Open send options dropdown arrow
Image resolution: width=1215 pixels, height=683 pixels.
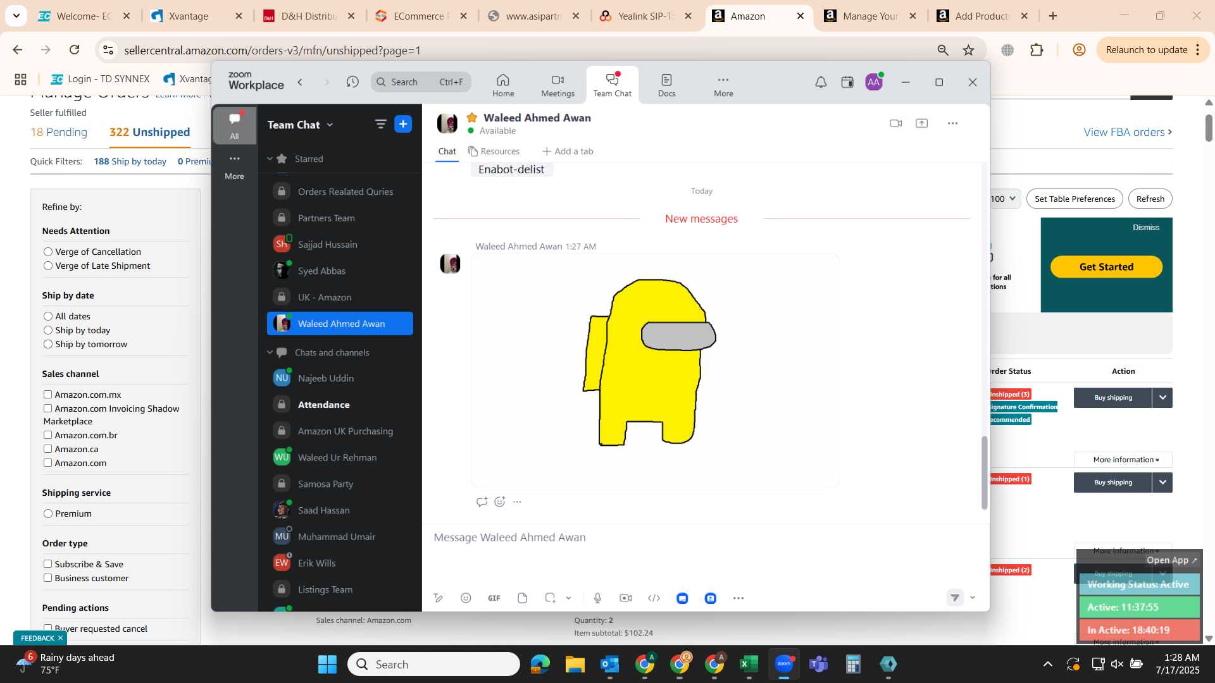(x=973, y=598)
